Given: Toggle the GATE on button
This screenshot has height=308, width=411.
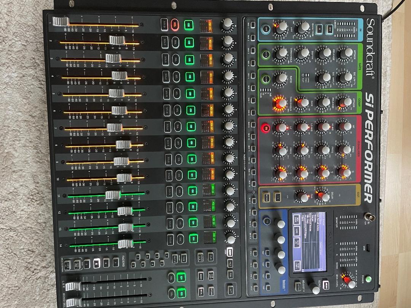Looking at the screenshot, I should (265, 54).
